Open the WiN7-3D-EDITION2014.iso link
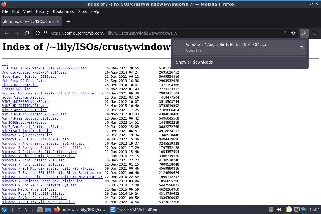The image size is (321, 214). (x=25, y=106)
